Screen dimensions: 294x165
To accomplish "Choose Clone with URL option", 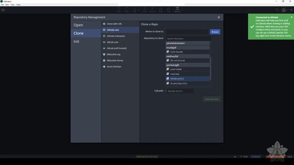I will click(120, 24).
